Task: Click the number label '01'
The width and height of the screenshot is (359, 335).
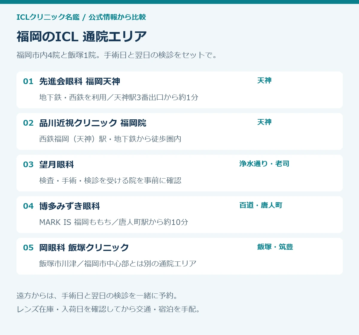Action: (28, 81)
